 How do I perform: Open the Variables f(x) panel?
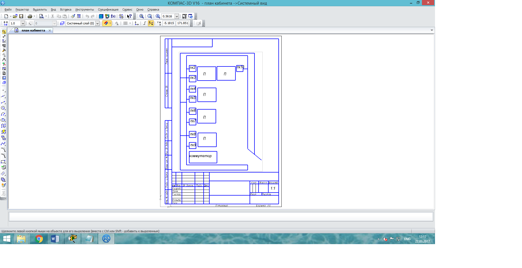click(x=113, y=16)
